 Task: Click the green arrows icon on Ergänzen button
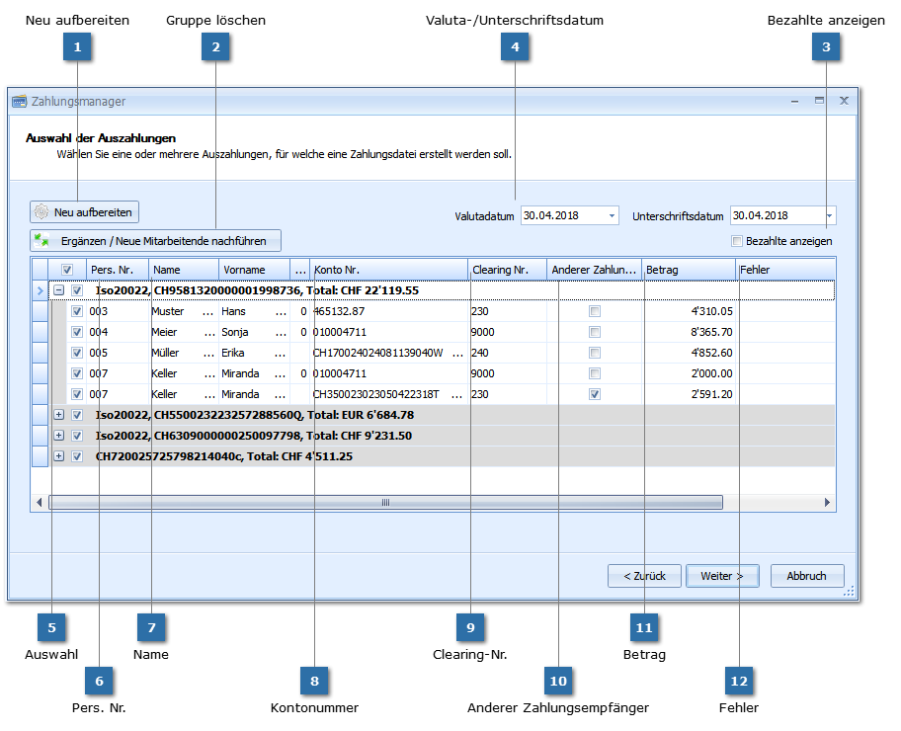tap(41, 240)
